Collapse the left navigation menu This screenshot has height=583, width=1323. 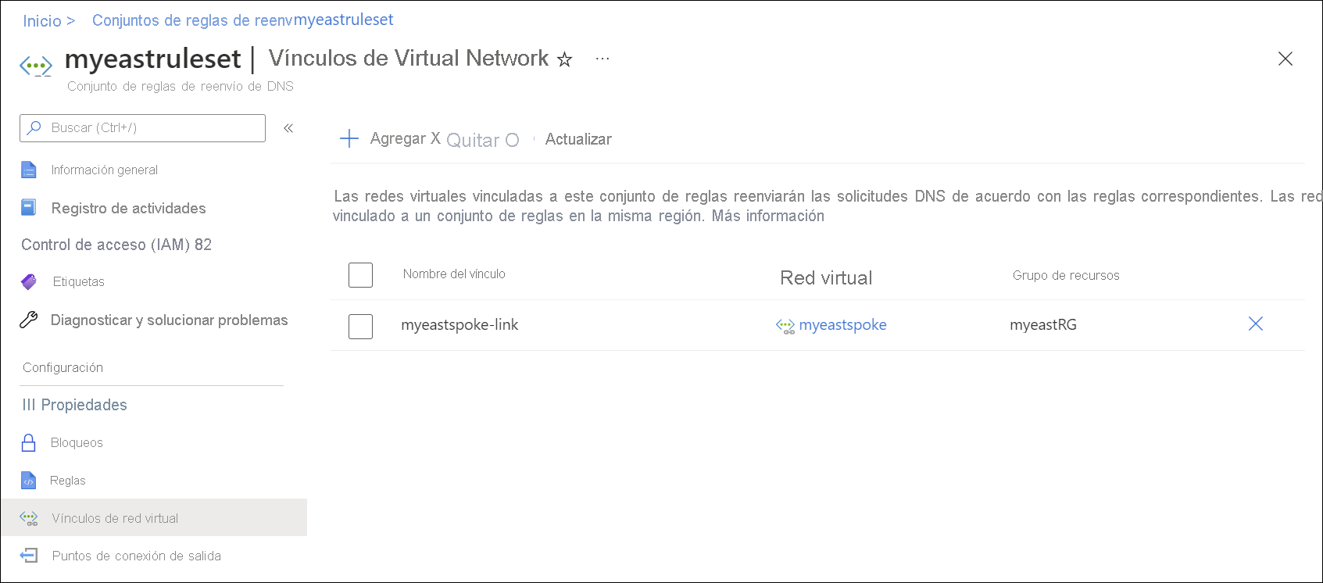click(x=288, y=128)
